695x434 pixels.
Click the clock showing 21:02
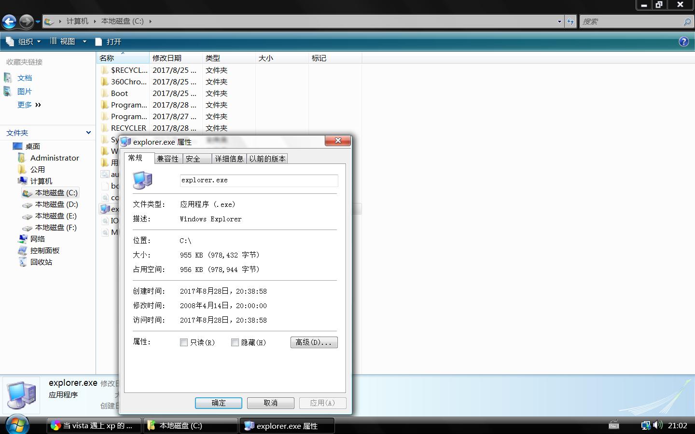tap(677, 425)
